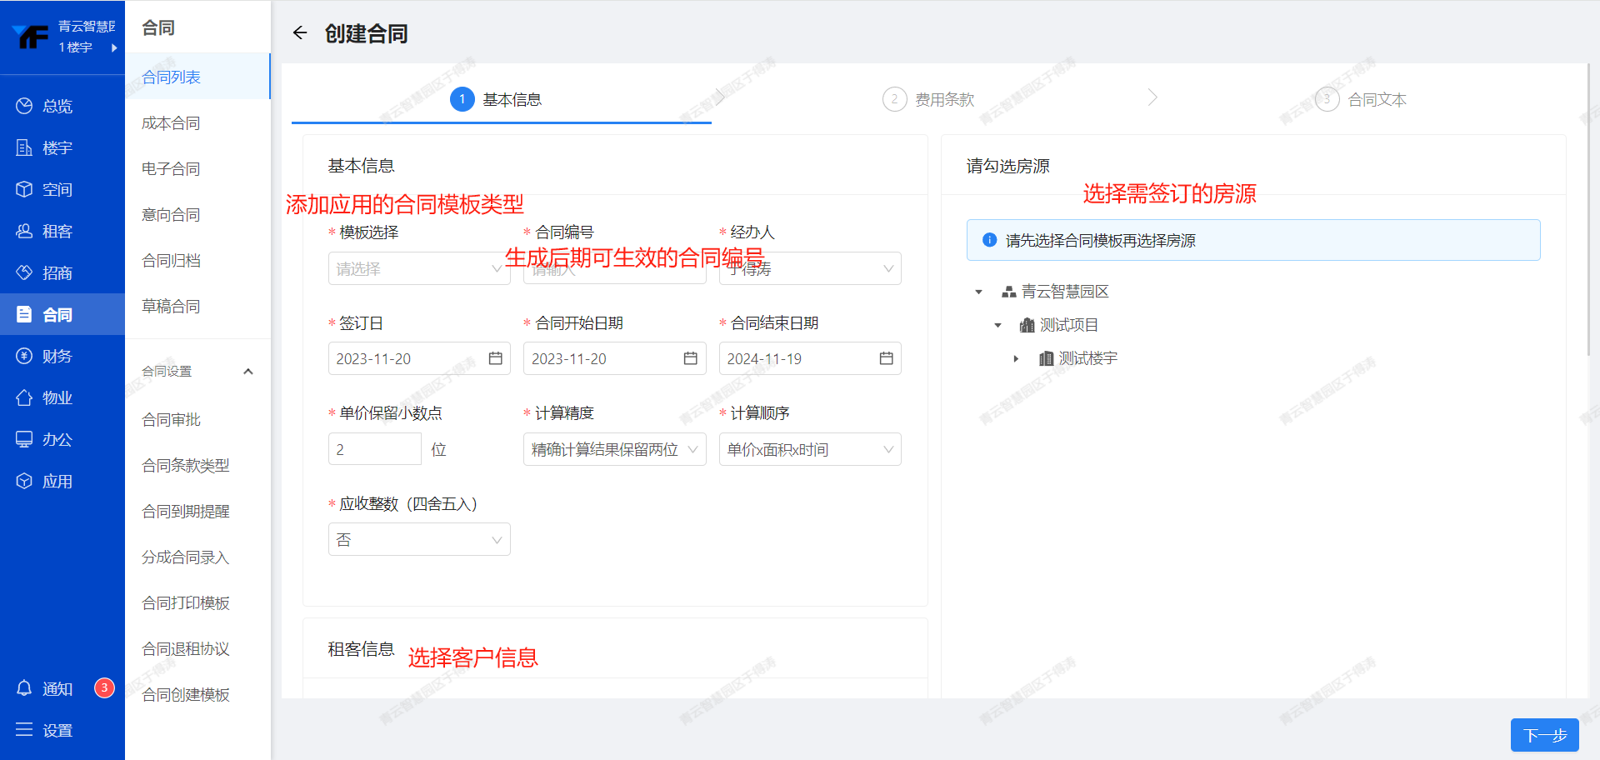Collapse the 青云智慧园区 tree node
Screen dimensions: 1600x760
tap(979, 292)
